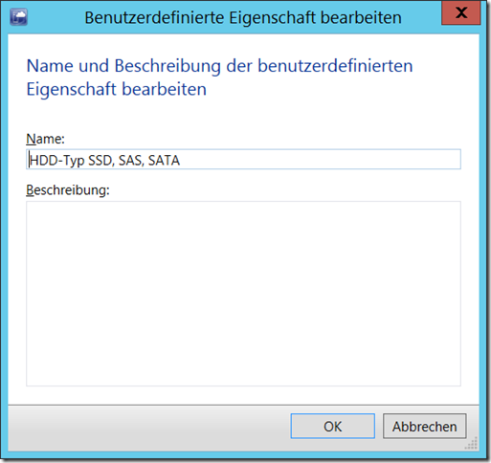Click empty space after SATA in Name field
This screenshot has width=491, height=463.
[x=319, y=159]
